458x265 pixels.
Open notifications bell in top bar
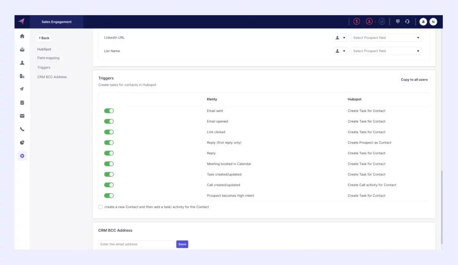coord(423,21)
